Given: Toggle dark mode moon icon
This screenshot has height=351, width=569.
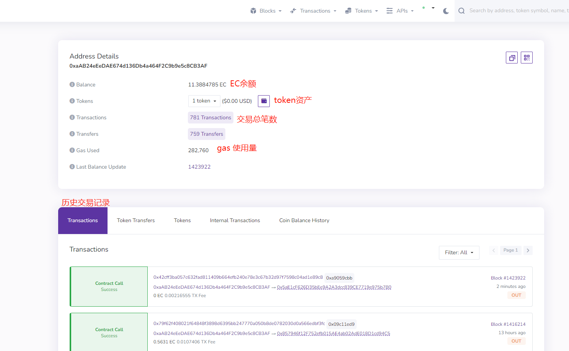Looking at the screenshot, I should click(446, 11).
